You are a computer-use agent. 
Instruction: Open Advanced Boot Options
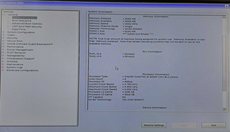27,24
